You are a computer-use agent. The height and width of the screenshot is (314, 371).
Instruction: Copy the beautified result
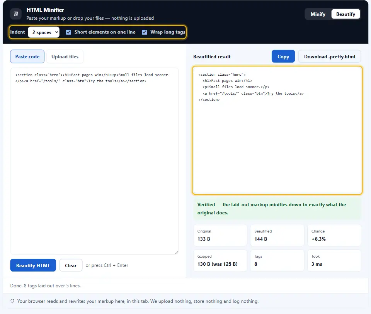click(x=283, y=56)
